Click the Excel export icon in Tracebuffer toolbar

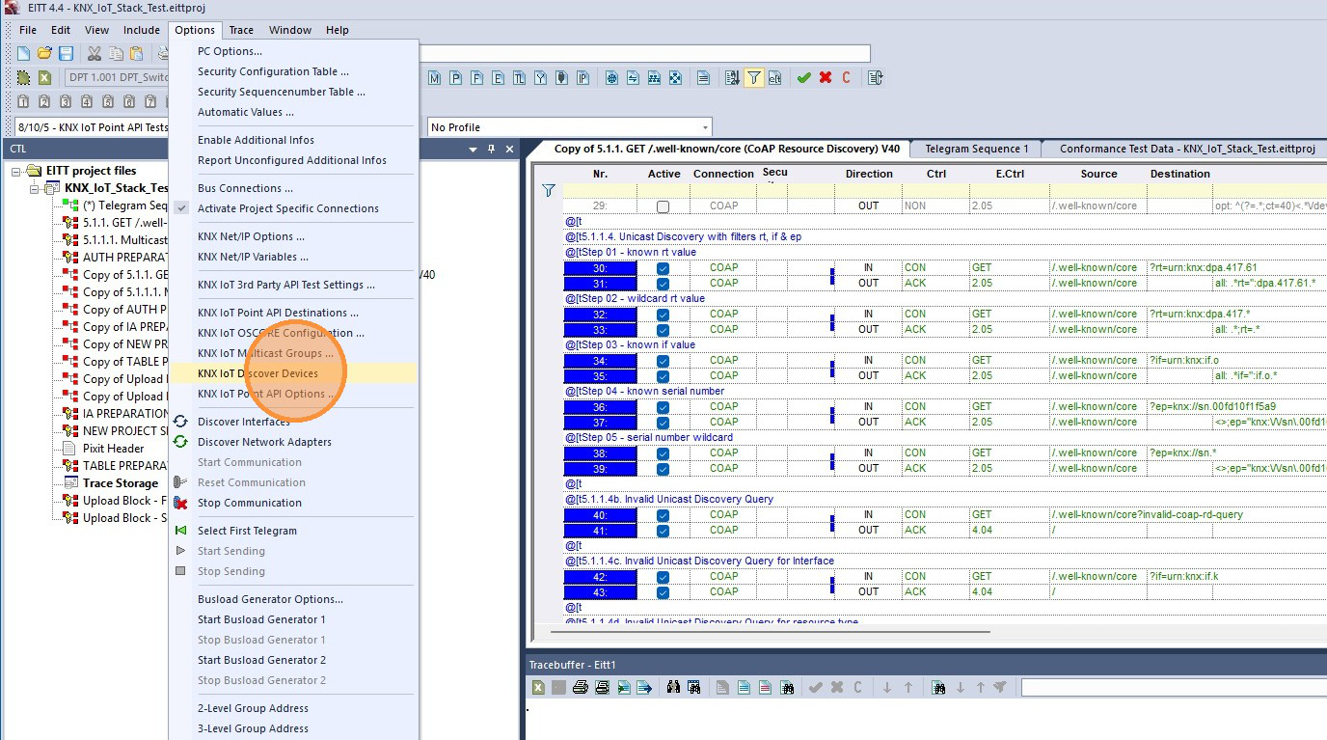[x=539, y=687]
